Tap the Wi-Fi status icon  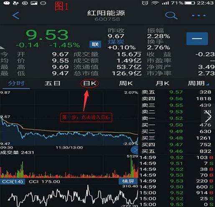[x=155, y=3]
